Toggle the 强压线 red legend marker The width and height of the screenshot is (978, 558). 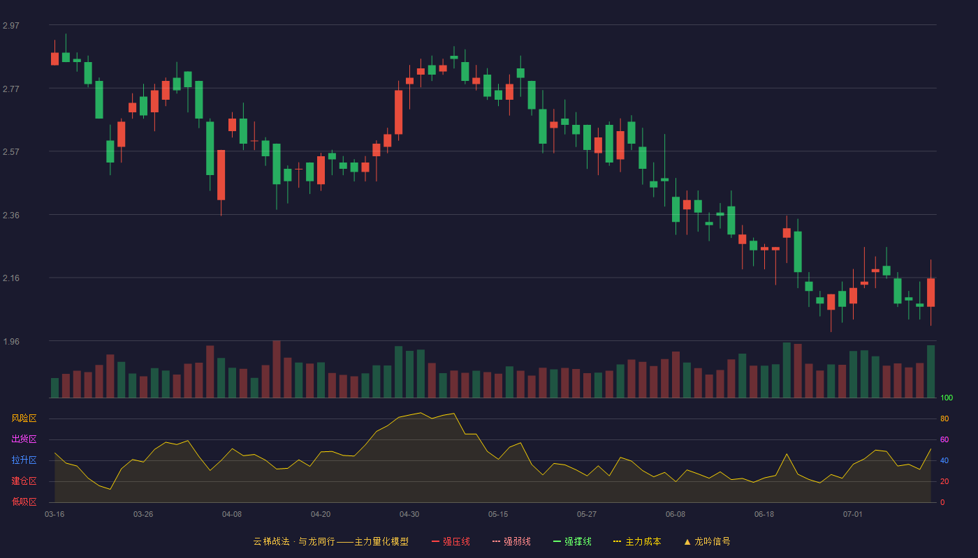click(436, 541)
